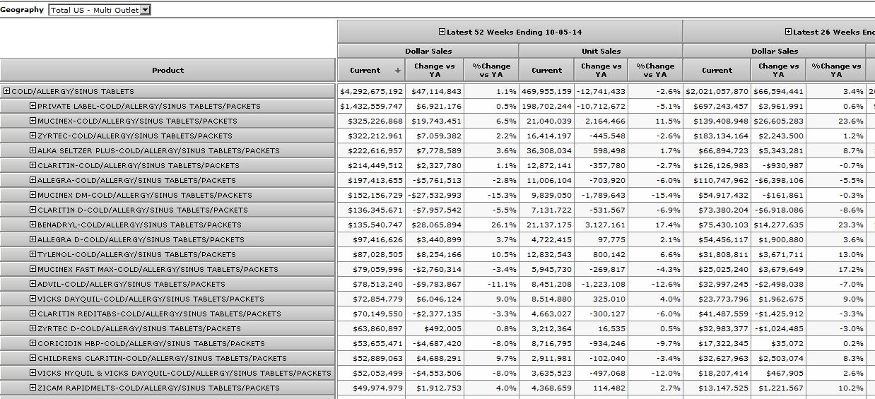This screenshot has height=399, width=875.
Task: Click plus icon beside ZICAM RAPIDMELTS row
Action: (x=33, y=388)
